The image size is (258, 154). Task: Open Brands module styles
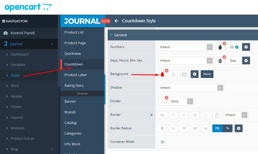point(82,112)
